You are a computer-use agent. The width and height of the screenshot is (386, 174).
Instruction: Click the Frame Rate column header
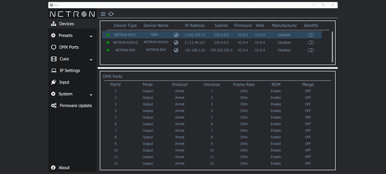point(244,85)
